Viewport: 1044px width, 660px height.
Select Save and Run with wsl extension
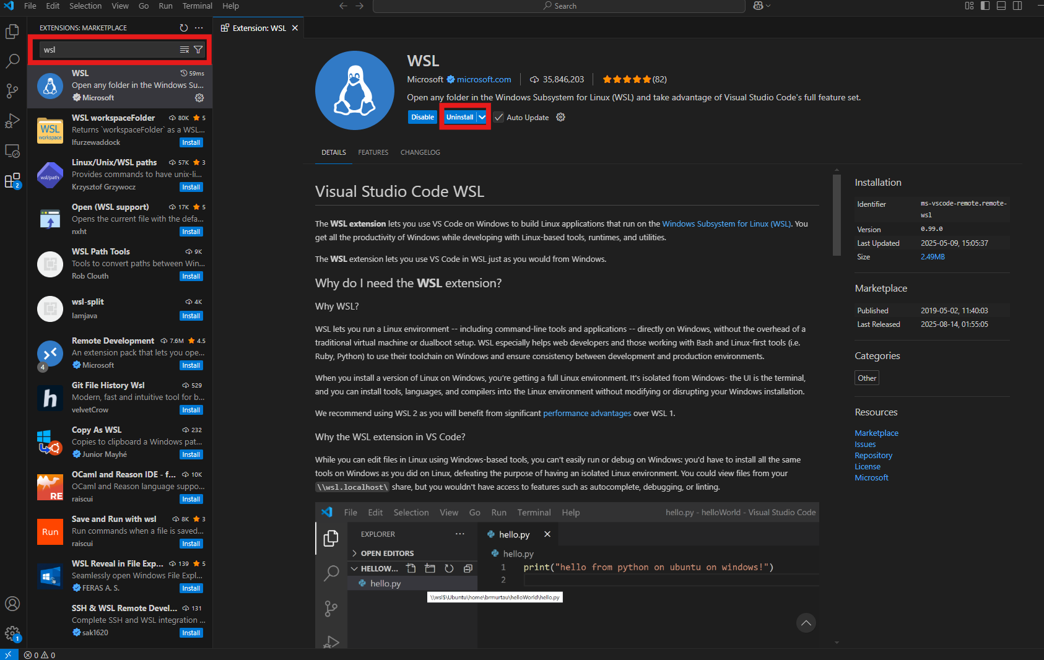(x=120, y=531)
